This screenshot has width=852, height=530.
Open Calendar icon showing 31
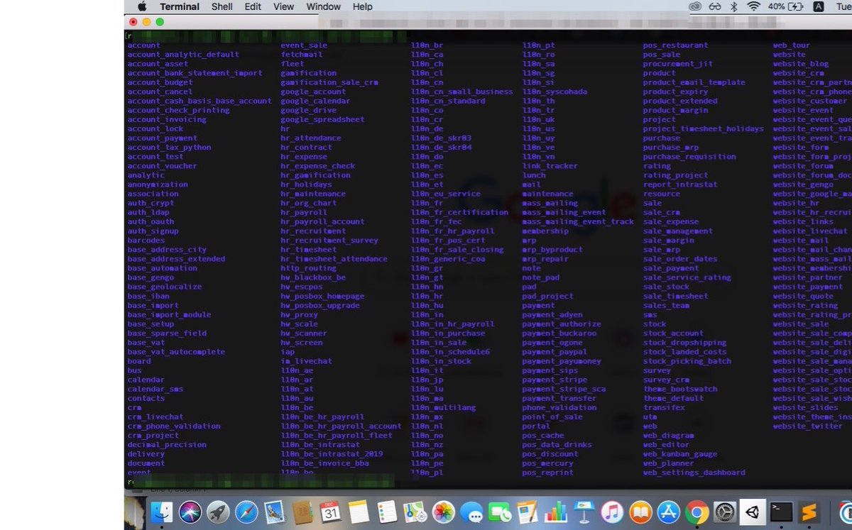coord(331,512)
